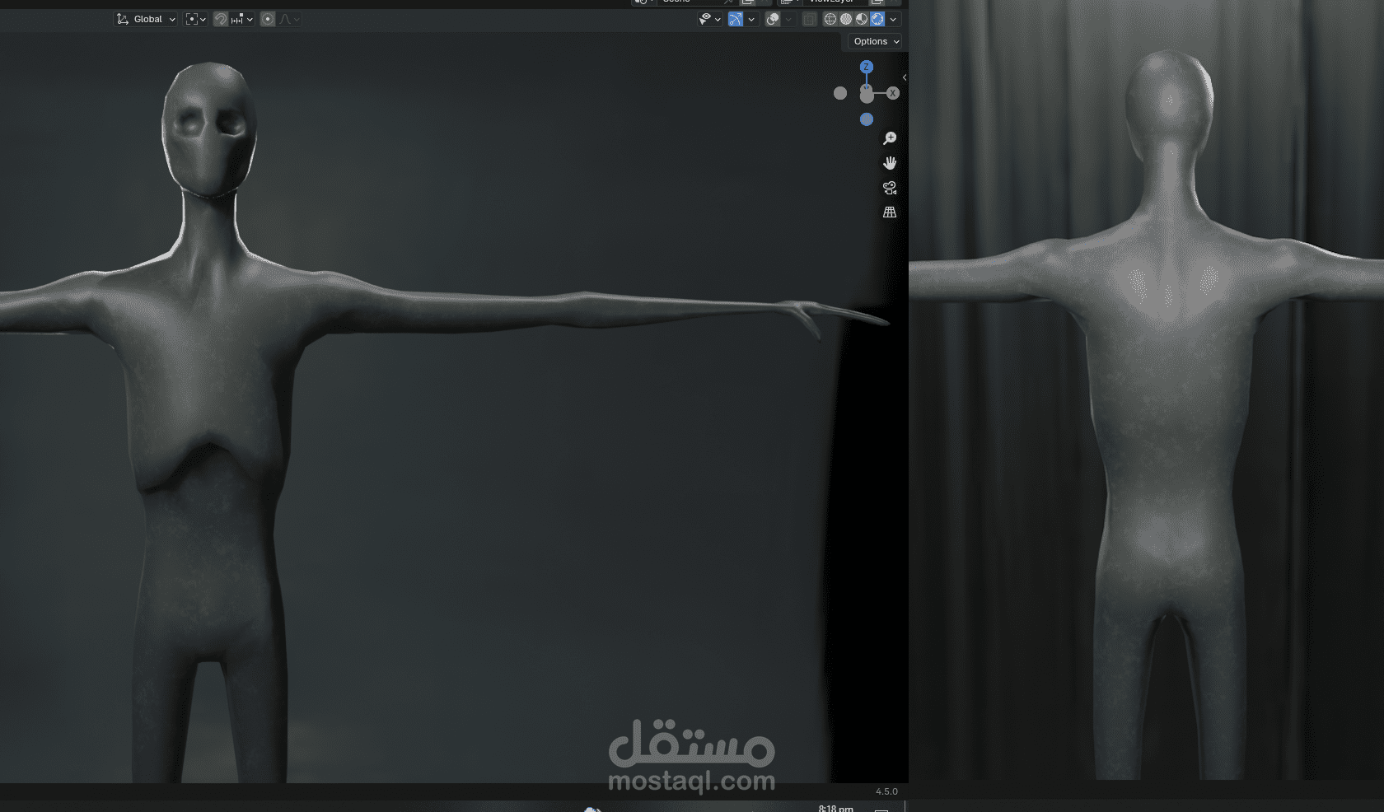Switch to solid viewport shading

point(846,19)
